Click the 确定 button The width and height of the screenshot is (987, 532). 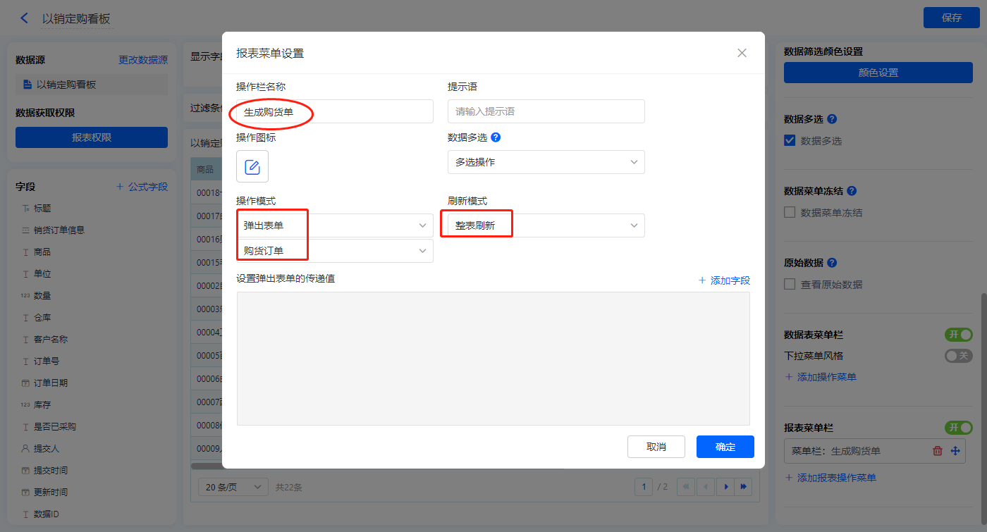(725, 447)
